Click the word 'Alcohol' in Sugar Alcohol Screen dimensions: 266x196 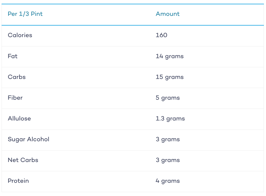tap(38, 139)
